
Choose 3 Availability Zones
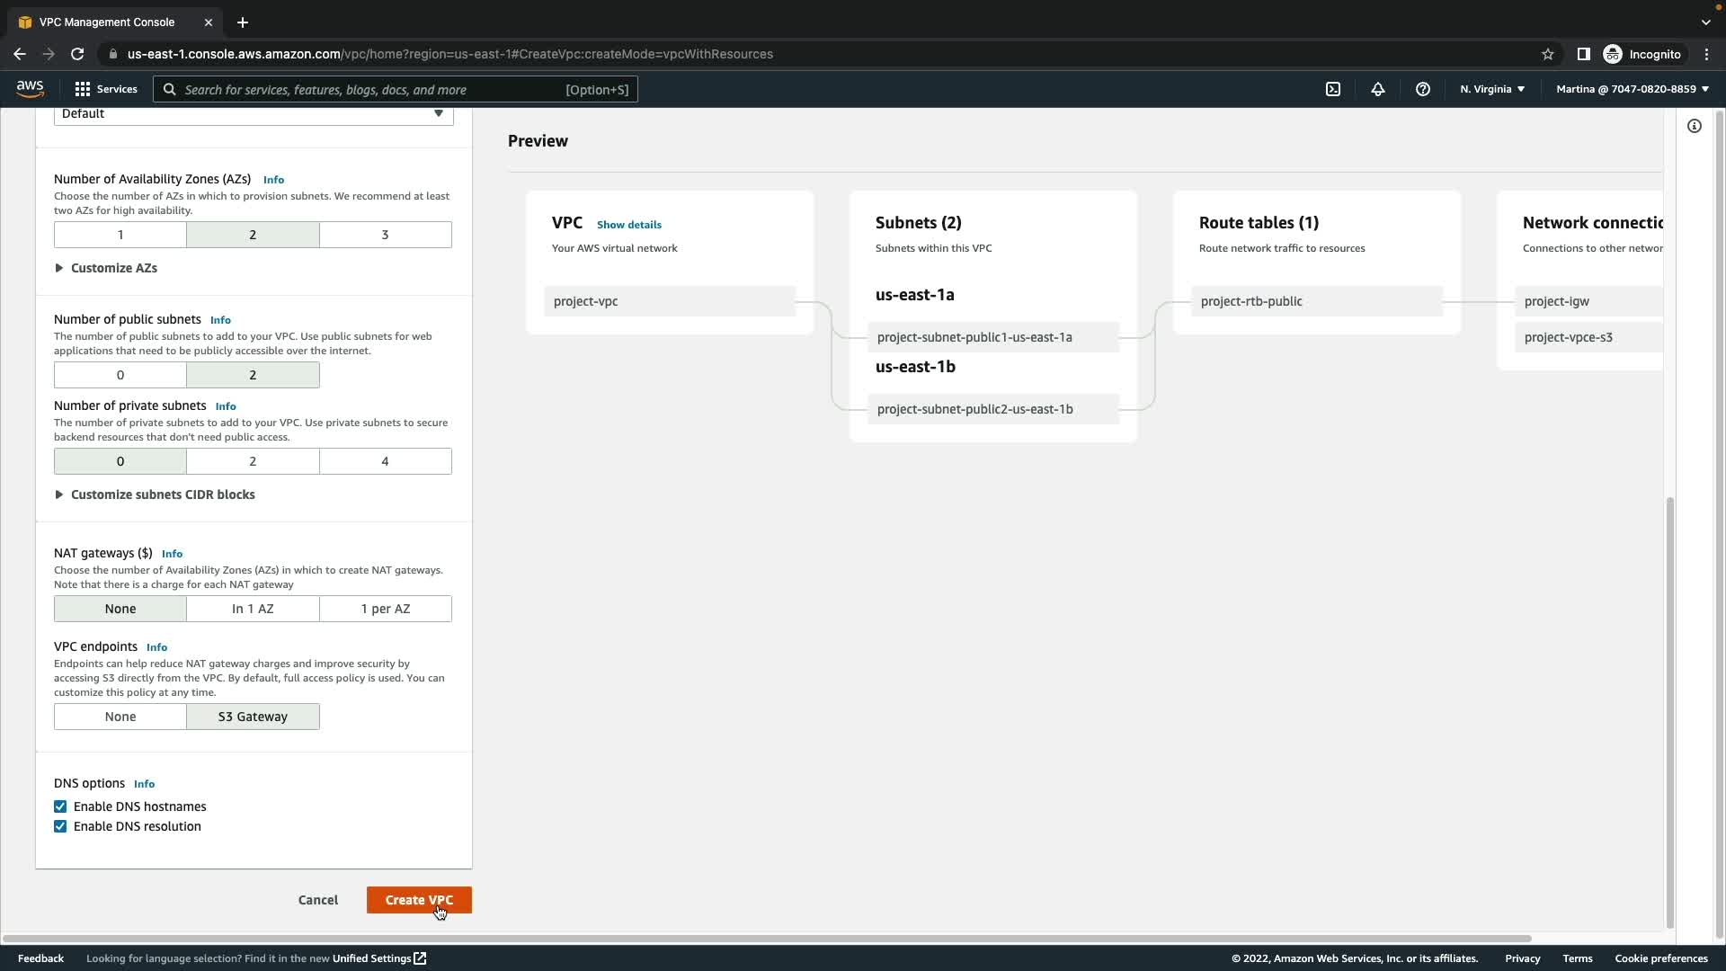pyautogui.click(x=385, y=235)
